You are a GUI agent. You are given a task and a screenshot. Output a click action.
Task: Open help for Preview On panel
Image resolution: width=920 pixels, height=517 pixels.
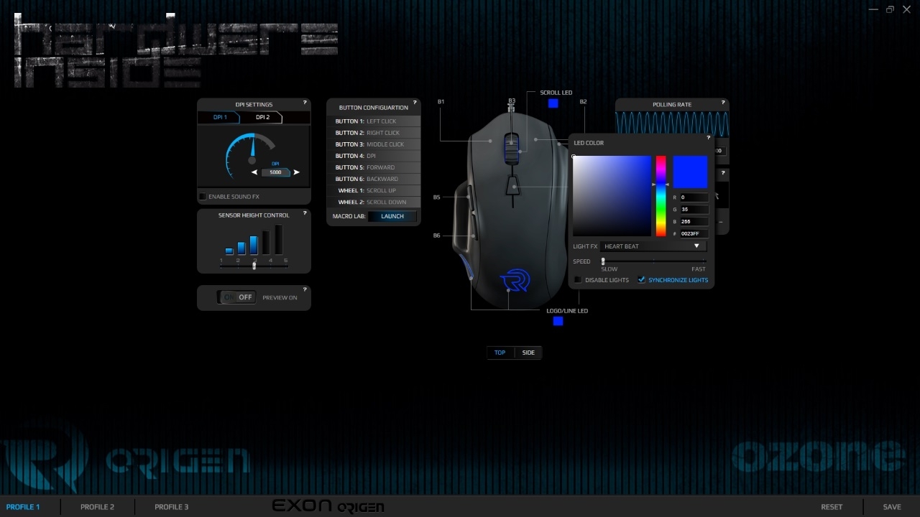pos(305,289)
